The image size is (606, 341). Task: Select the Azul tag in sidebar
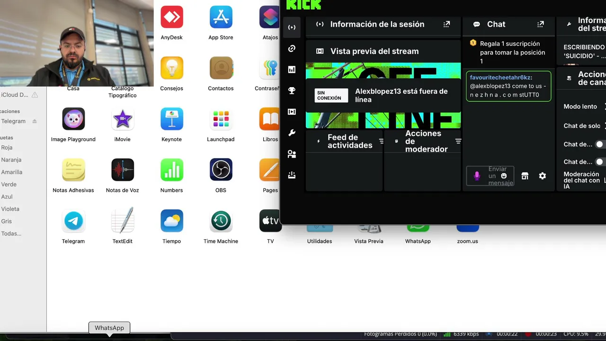coord(7,197)
